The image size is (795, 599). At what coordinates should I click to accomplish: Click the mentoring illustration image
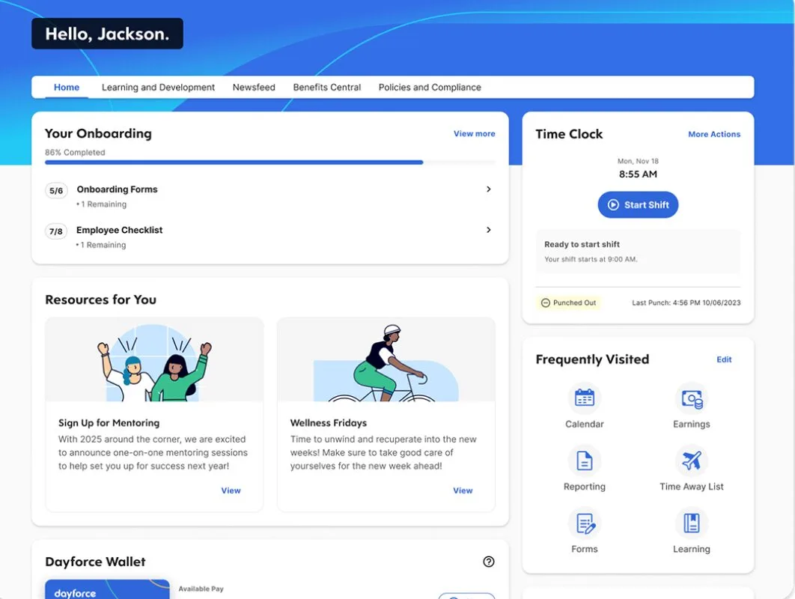tap(154, 359)
